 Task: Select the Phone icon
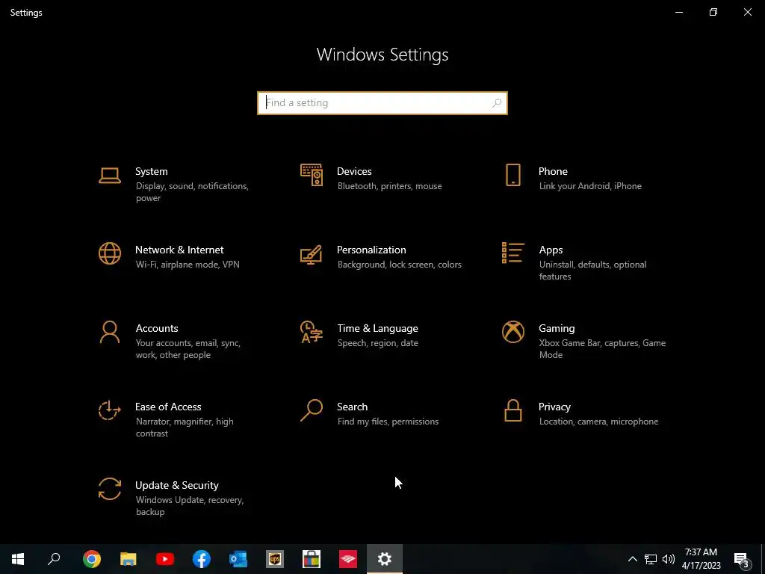pyautogui.click(x=512, y=175)
